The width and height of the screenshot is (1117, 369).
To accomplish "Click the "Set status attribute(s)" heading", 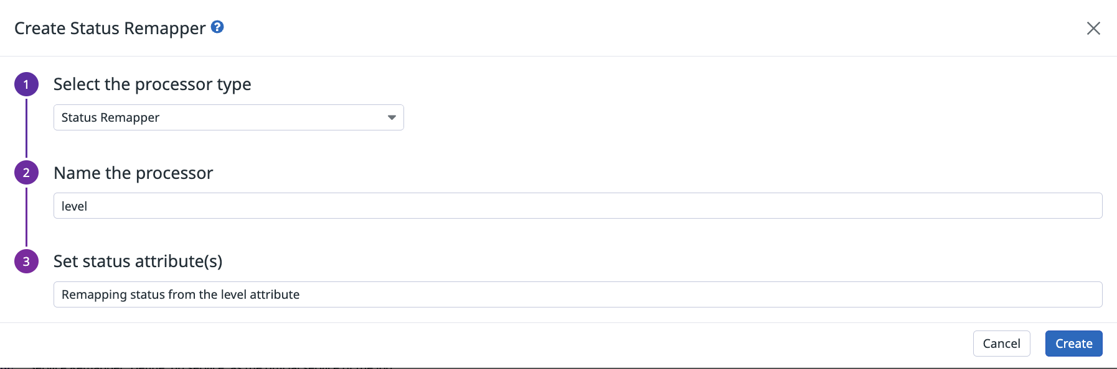I will click(x=138, y=262).
